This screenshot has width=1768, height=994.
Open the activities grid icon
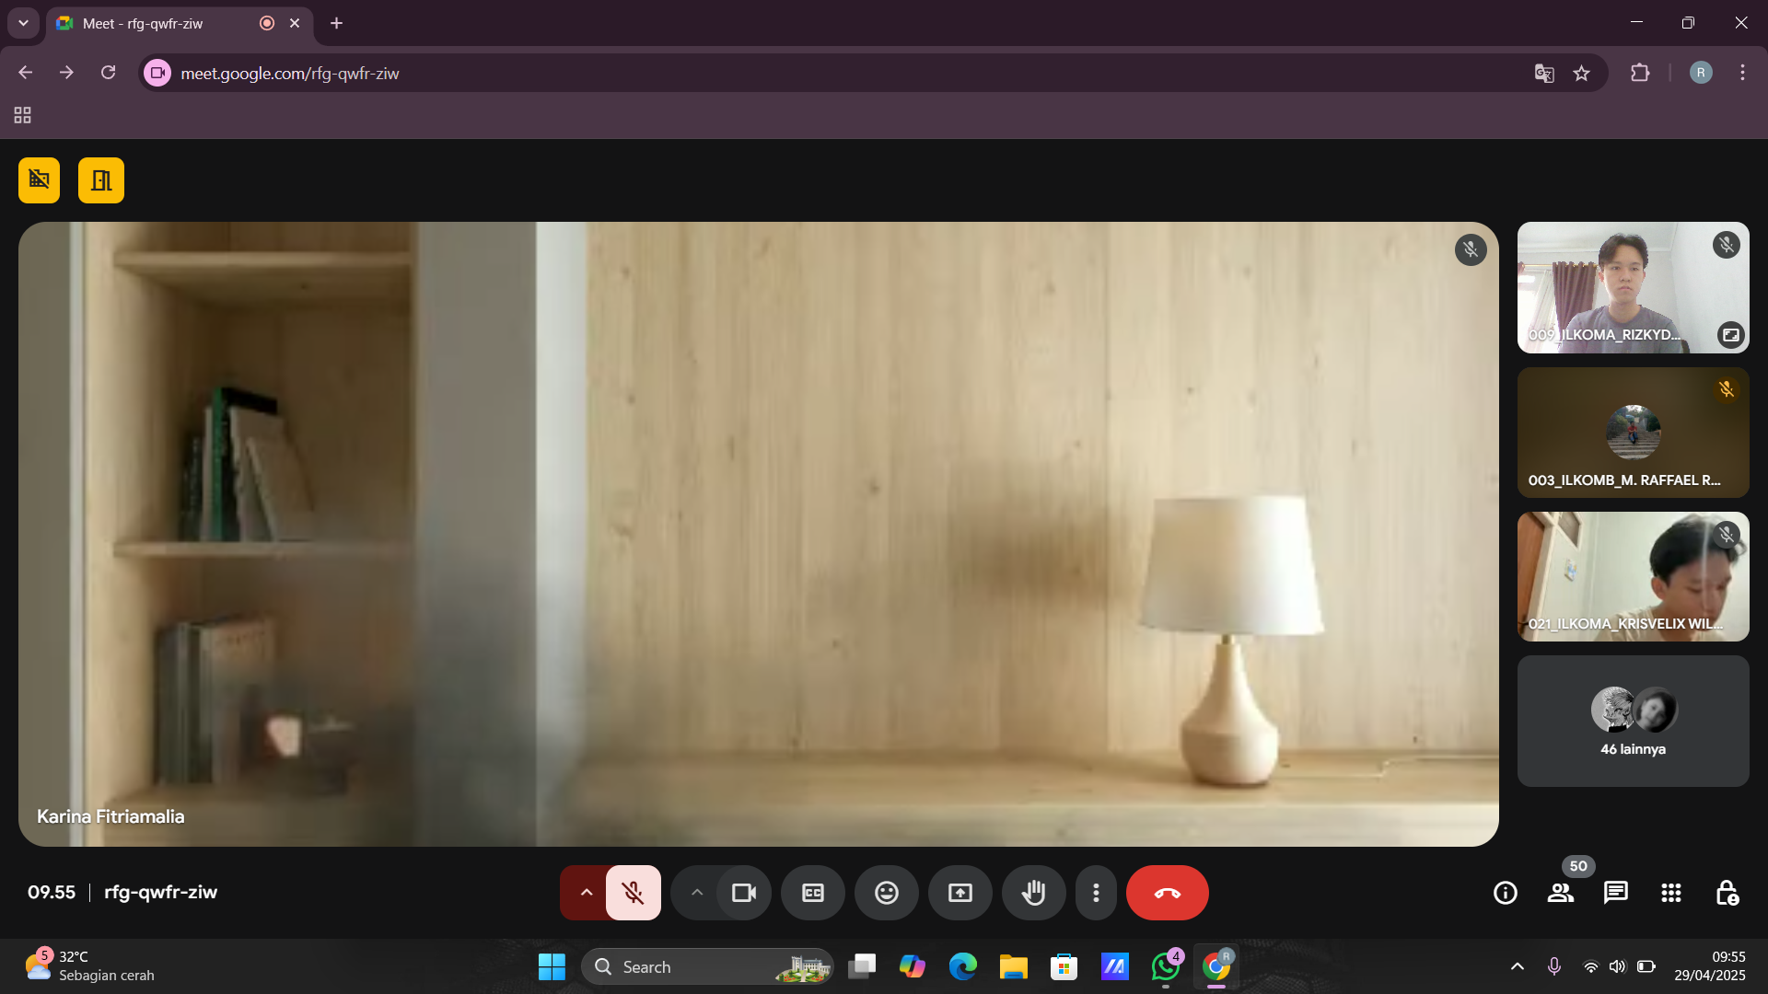click(x=1670, y=893)
